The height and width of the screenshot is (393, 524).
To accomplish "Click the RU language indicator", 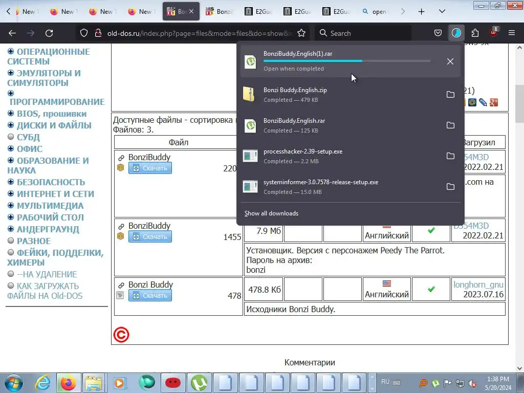I will pos(385,382).
